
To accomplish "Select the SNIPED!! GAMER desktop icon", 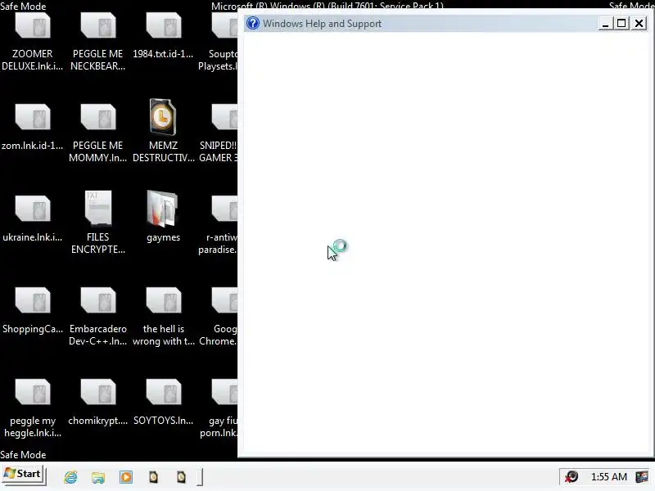I will click(x=224, y=117).
